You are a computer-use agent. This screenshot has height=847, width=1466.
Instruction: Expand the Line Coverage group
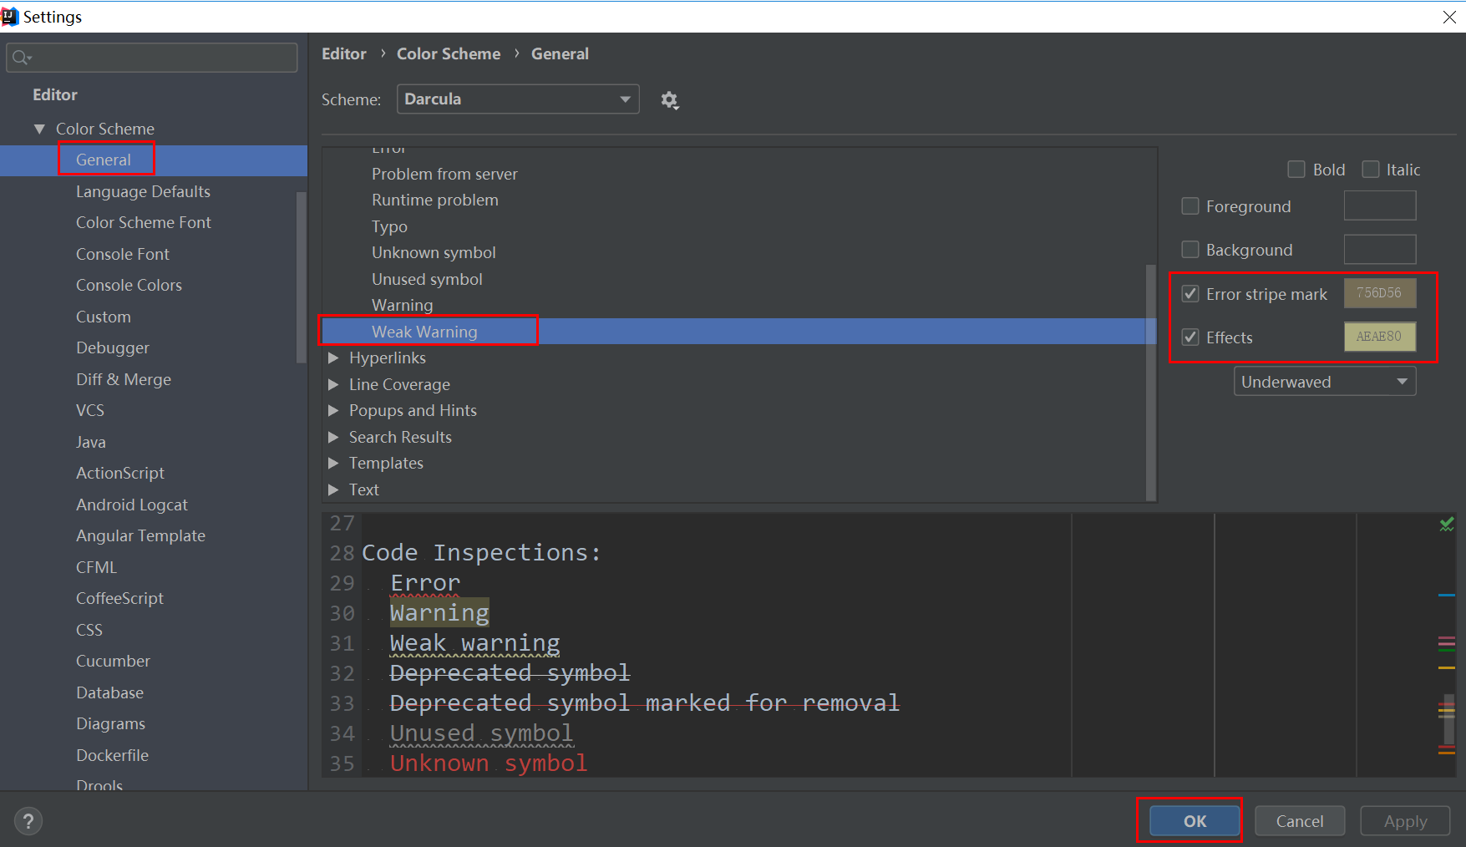[333, 384]
